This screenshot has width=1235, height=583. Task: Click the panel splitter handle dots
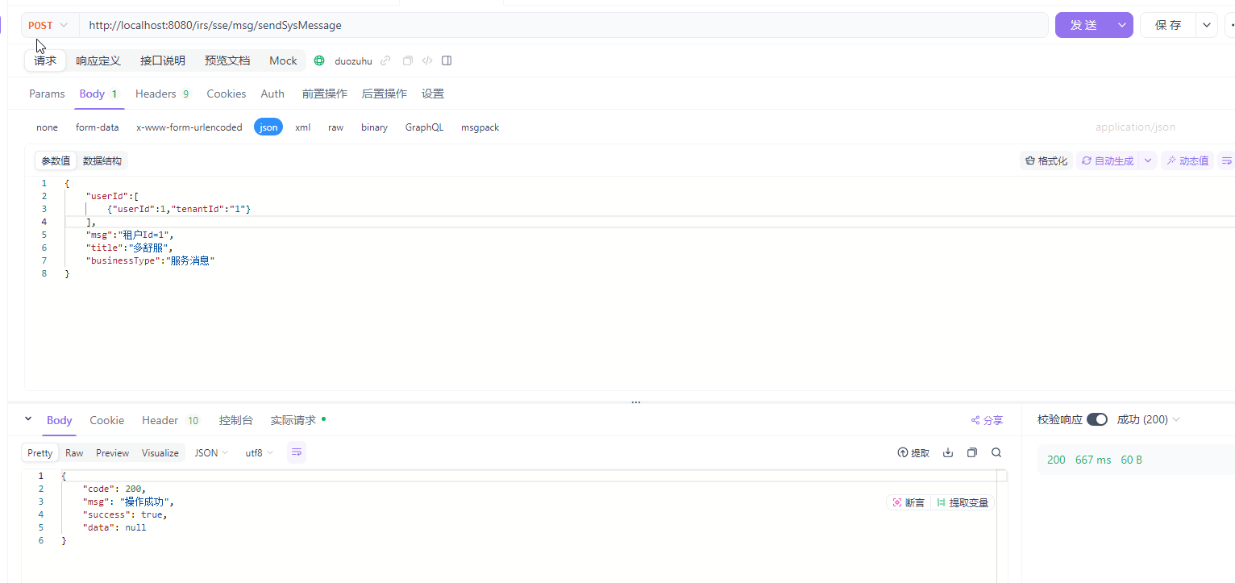636,402
